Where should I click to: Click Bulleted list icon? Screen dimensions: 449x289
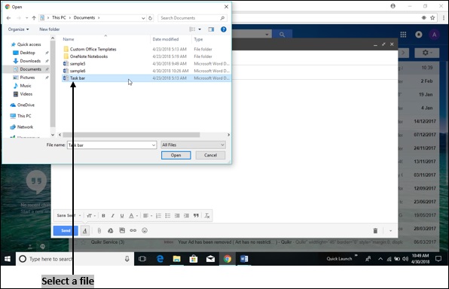pos(168,216)
